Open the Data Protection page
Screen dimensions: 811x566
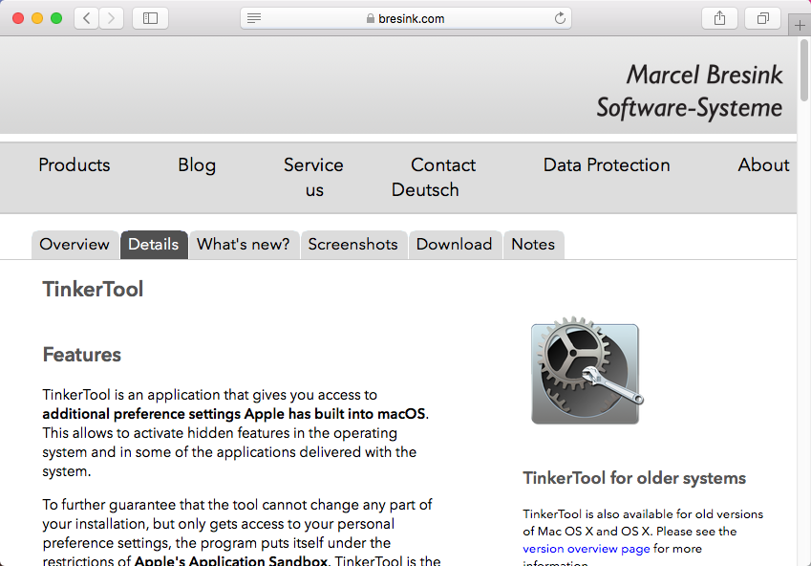607,164
